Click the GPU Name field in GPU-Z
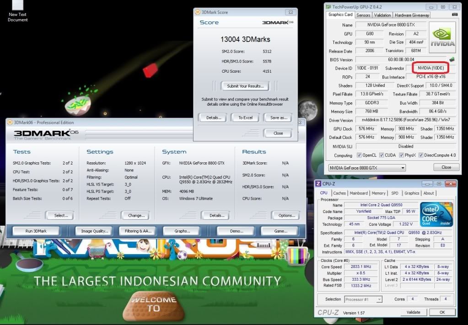The image size is (468, 325). (x=391, y=25)
